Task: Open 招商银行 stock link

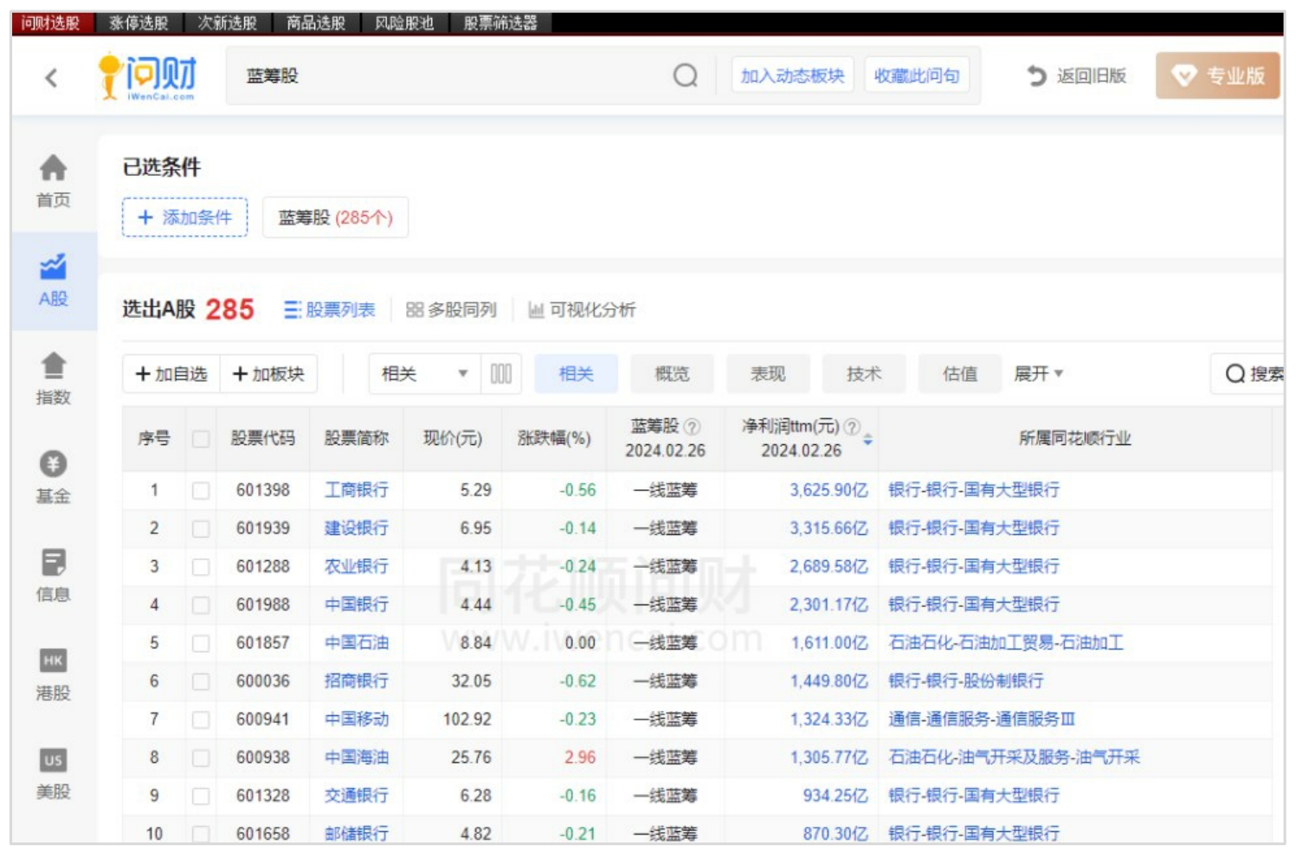Action: tap(356, 681)
